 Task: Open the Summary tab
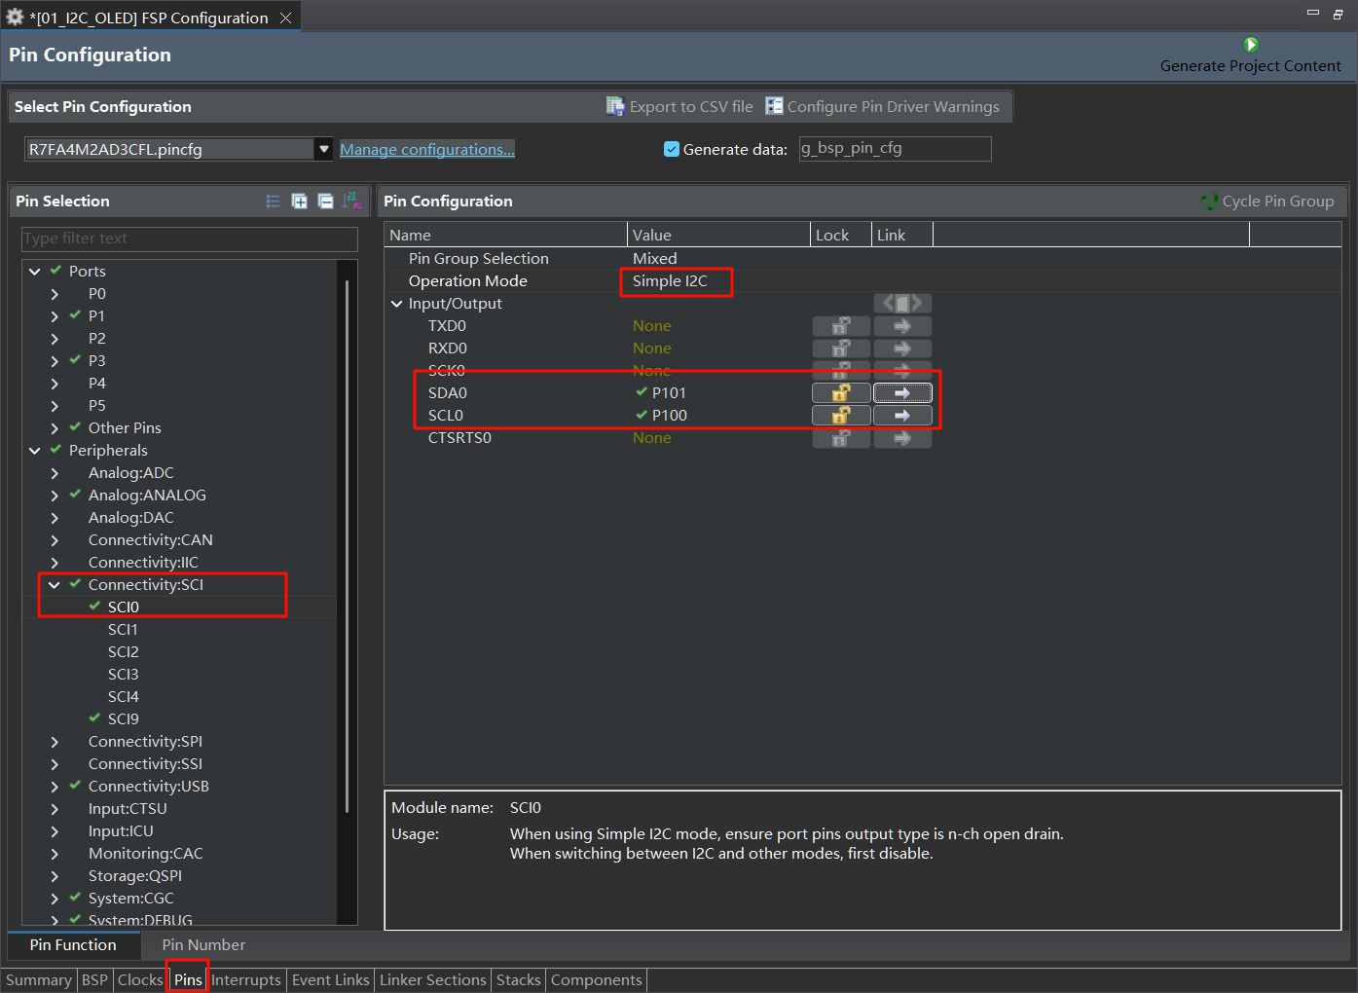coord(39,980)
